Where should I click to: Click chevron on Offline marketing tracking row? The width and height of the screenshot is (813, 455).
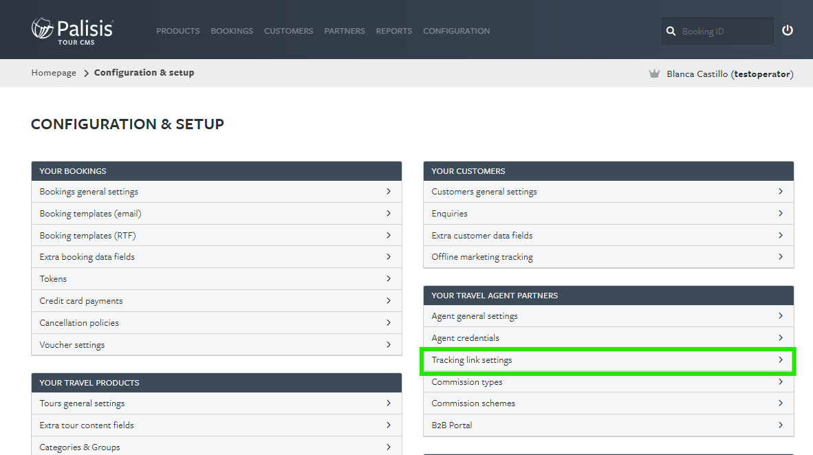pyautogui.click(x=781, y=257)
